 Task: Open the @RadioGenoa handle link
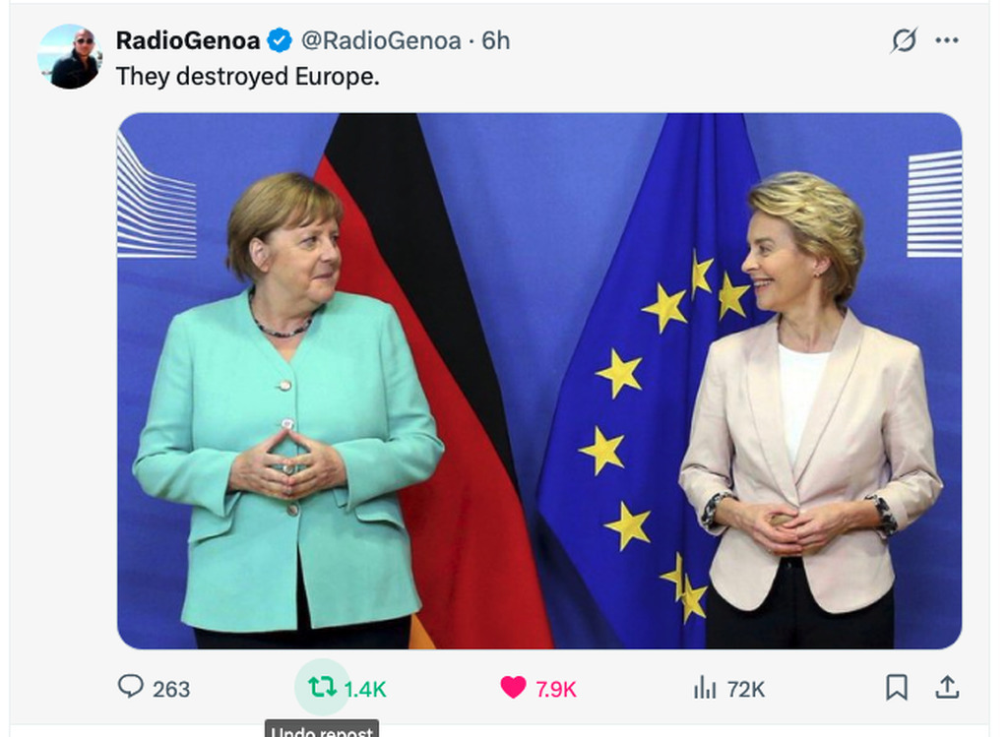381,40
